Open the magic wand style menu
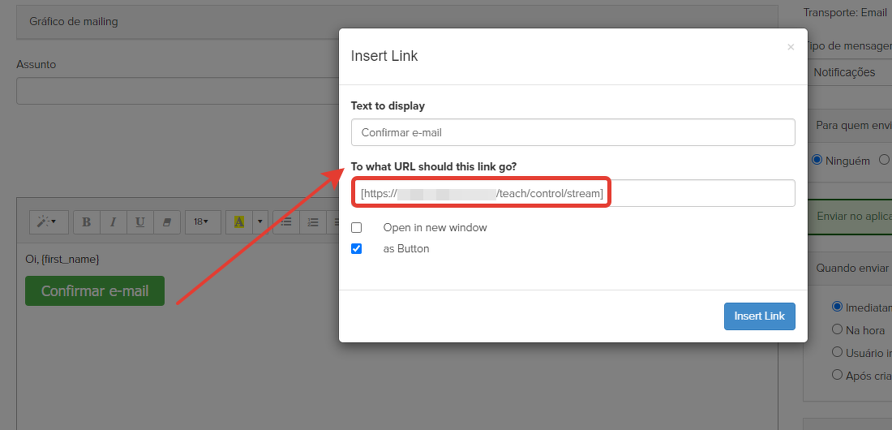The width and height of the screenshot is (892, 430). pos(48,221)
